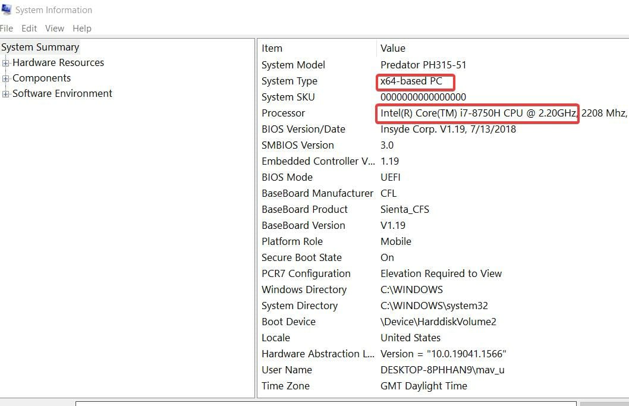Select the Time Zone row
The image size is (629, 406).
(285, 386)
